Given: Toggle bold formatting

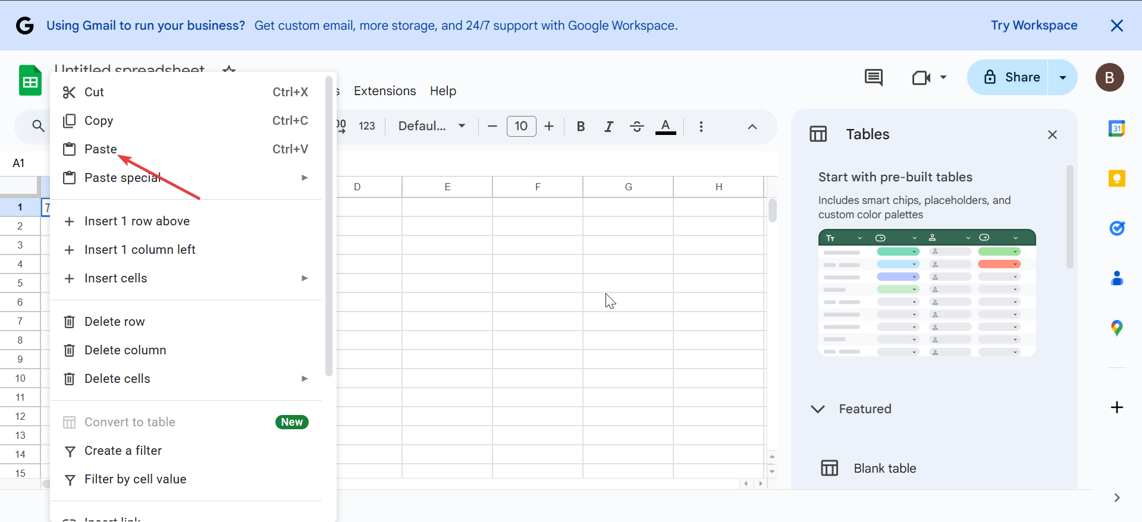Looking at the screenshot, I should (581, 126).
